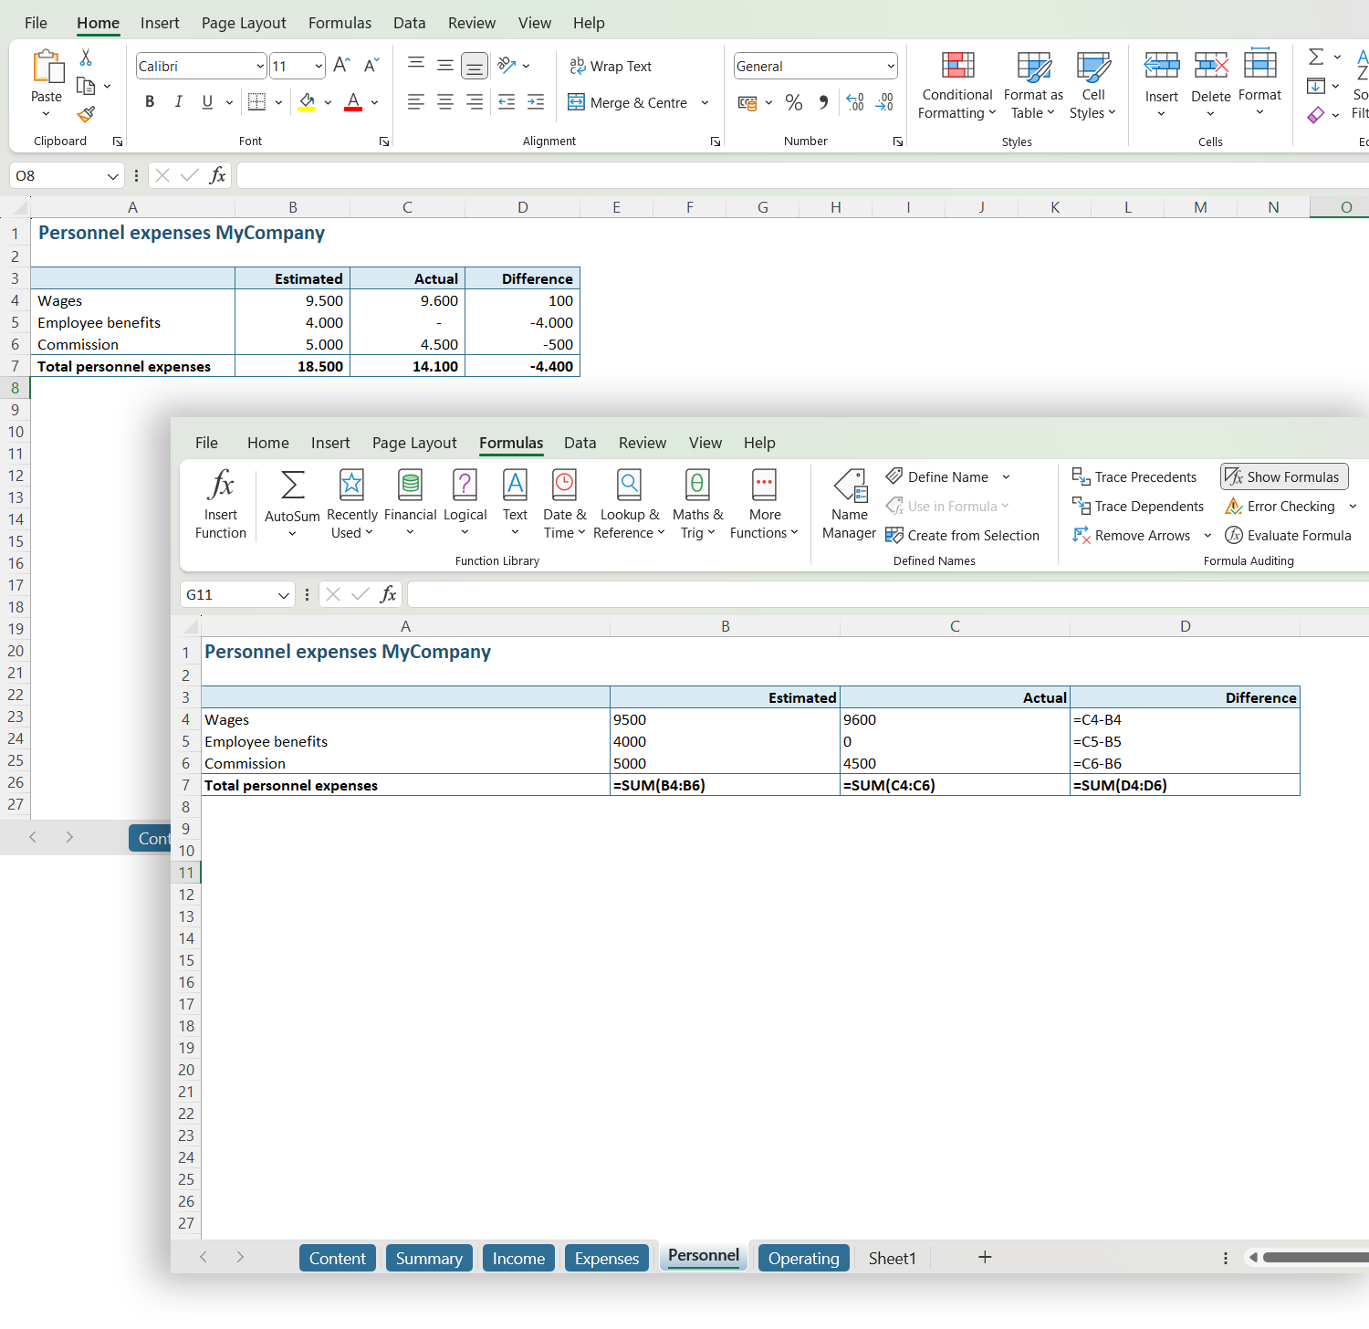Click the Insert cells icon
Image resolution: width=1369 pixels, height=1329 pixels.
click(1162, 66)
